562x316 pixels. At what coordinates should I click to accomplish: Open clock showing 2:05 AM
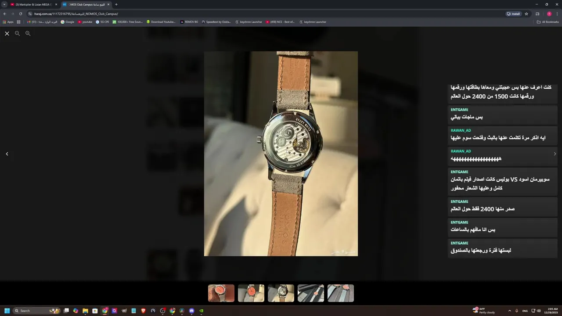pos(551,311)
